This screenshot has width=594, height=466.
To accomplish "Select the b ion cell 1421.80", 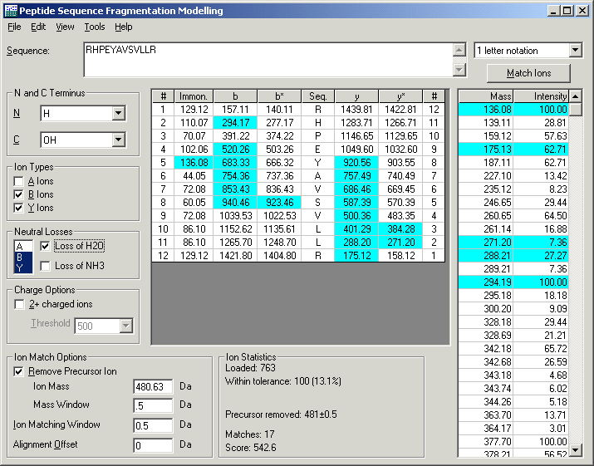I will click(x=235, y=255).
